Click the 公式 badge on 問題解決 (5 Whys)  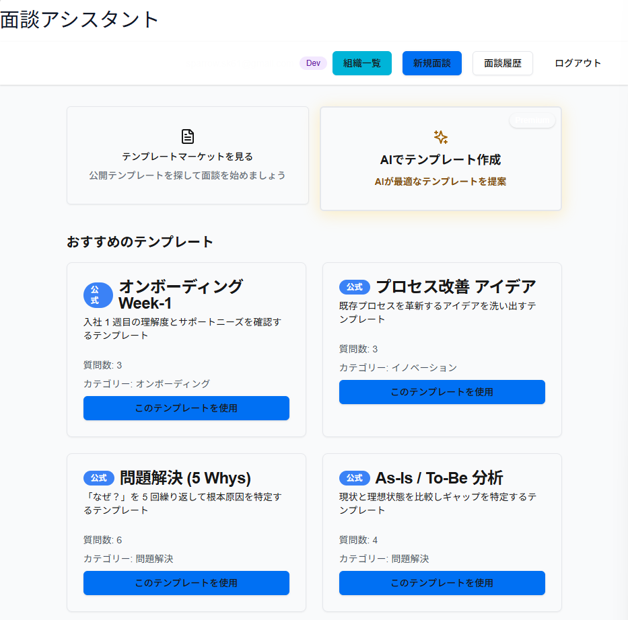click(99, 478)
